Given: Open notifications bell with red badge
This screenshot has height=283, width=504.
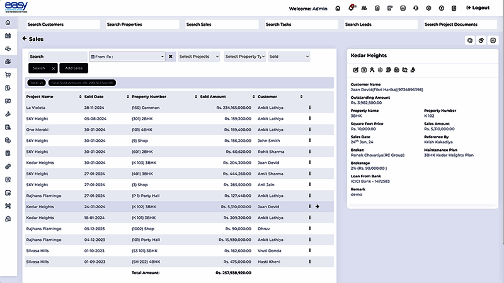Looking at the screenshot, I should 352,8.
